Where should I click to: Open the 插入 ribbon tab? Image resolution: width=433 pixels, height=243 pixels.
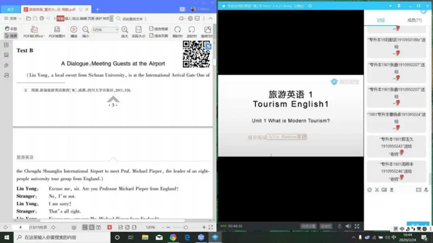[x=68, y=19]
